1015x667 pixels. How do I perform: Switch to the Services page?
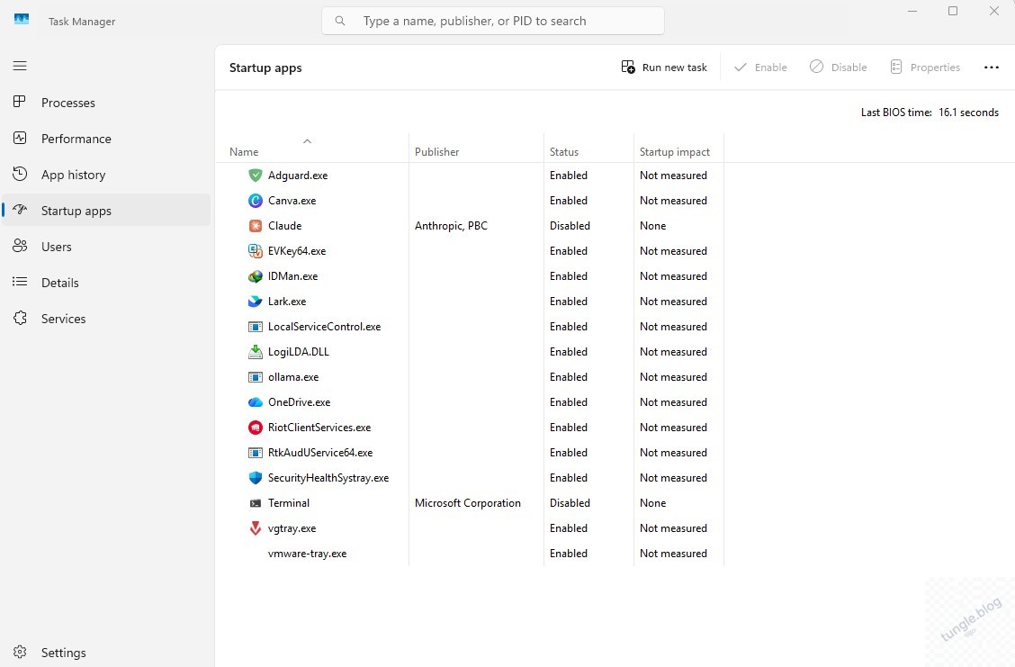coord(106,318)
